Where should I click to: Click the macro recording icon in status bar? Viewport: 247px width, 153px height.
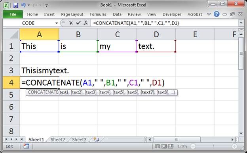26,146
